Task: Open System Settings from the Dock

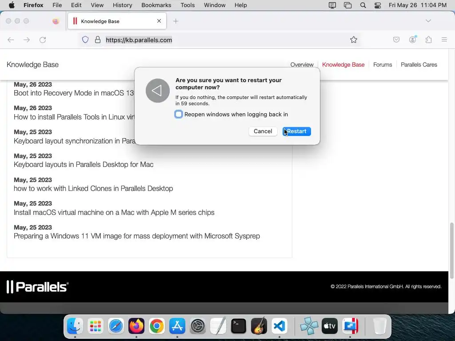Action: pos(198,326)
